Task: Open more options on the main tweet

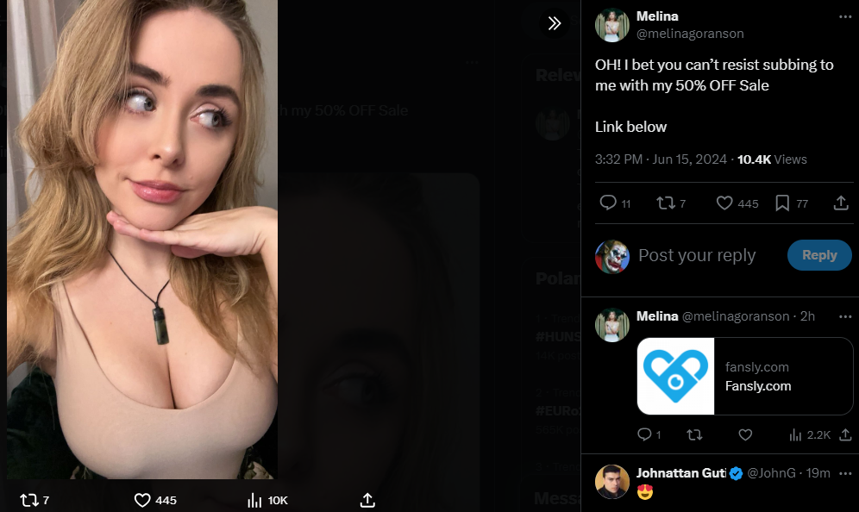Action: 845,17
